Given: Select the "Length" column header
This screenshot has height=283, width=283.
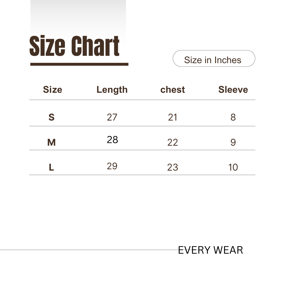Looking at the screenshot, I should 112,90.
